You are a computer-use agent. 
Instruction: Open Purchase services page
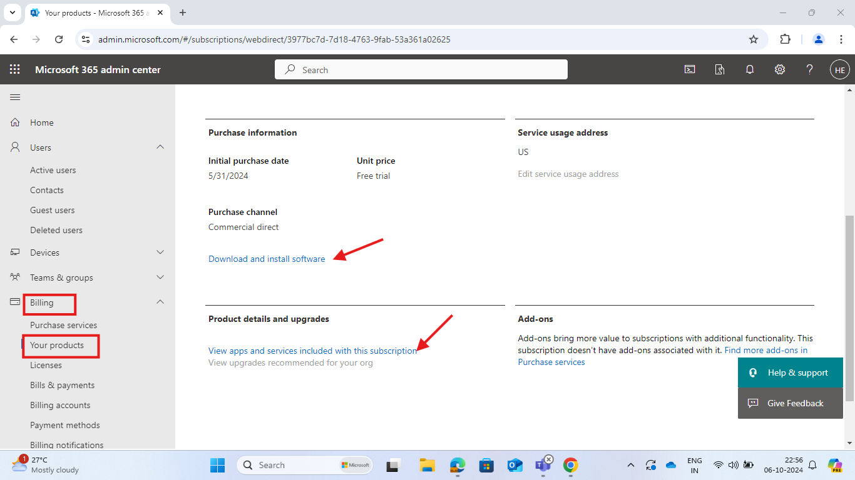64,325
